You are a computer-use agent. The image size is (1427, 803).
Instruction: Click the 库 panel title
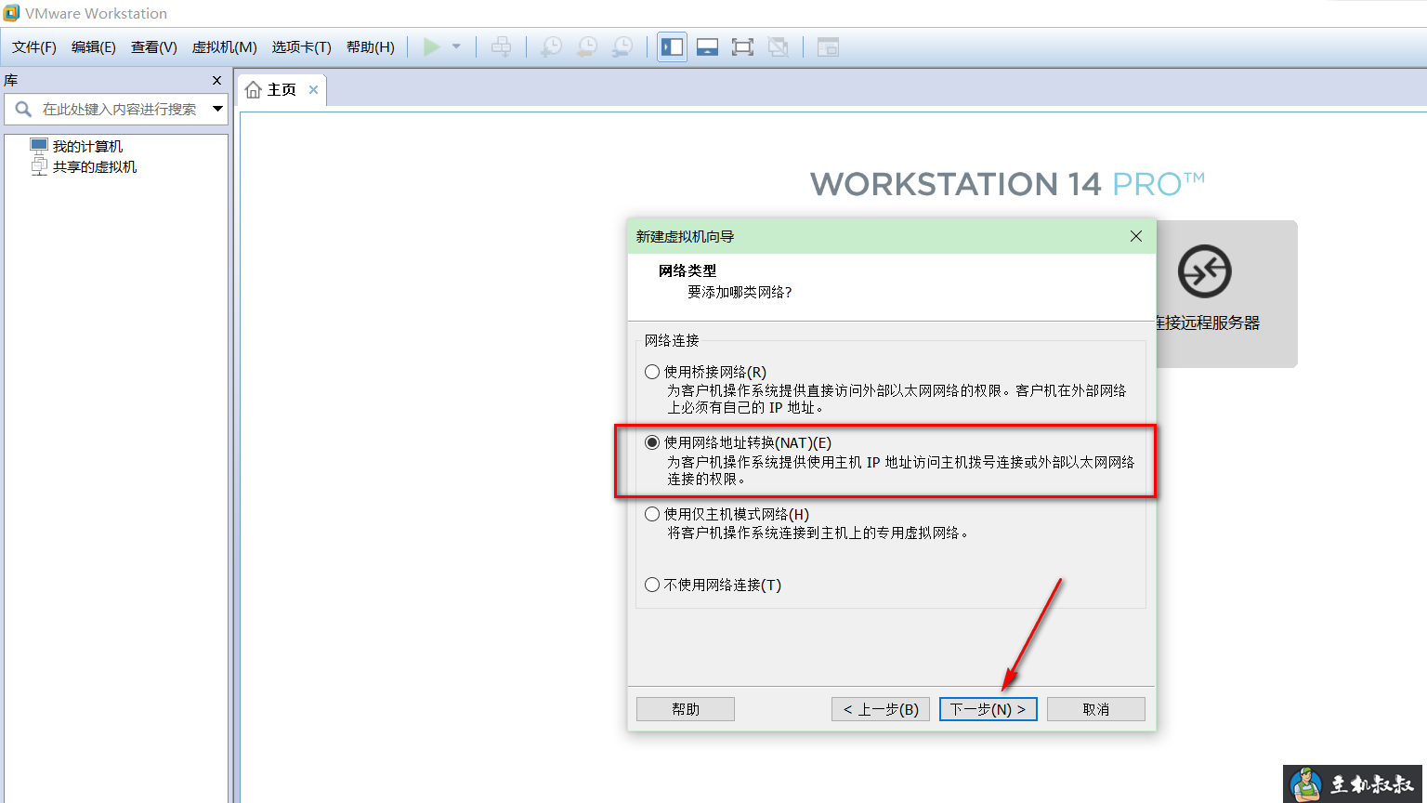point(11,80)
